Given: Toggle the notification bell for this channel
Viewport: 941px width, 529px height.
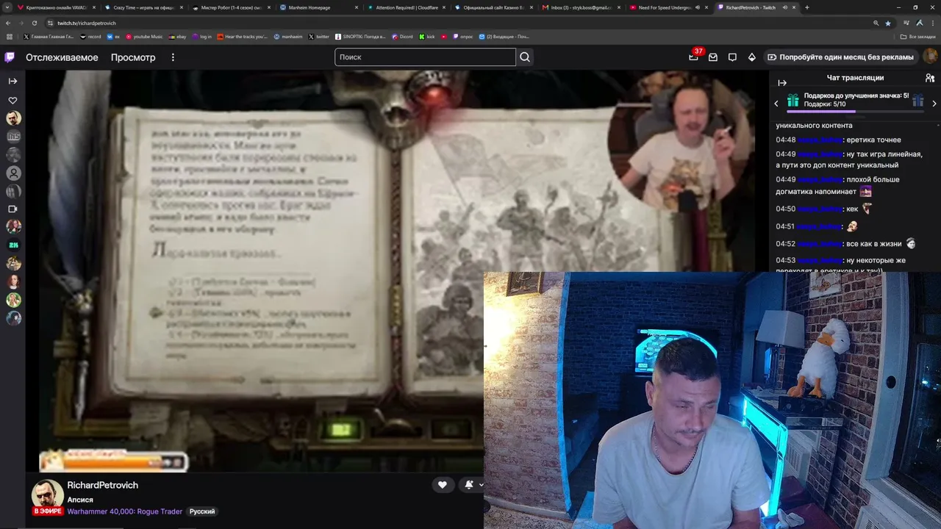Looking at the screenshot, I should pos(469,485).
